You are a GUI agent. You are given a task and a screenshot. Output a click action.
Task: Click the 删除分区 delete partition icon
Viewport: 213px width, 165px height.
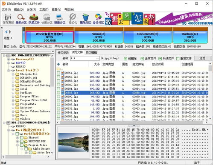pos(85,19)
